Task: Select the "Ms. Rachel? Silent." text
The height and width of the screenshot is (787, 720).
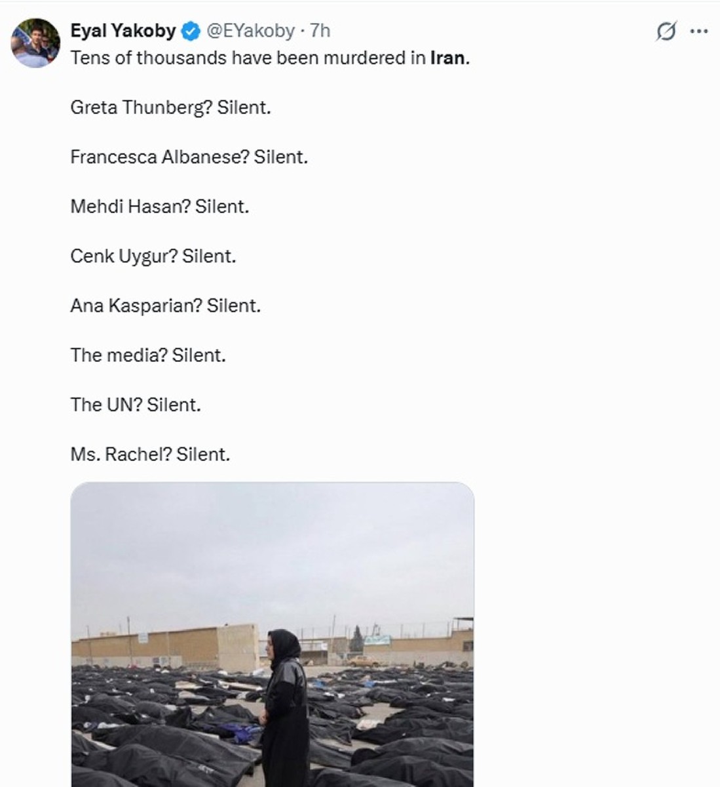Action: 150,454
